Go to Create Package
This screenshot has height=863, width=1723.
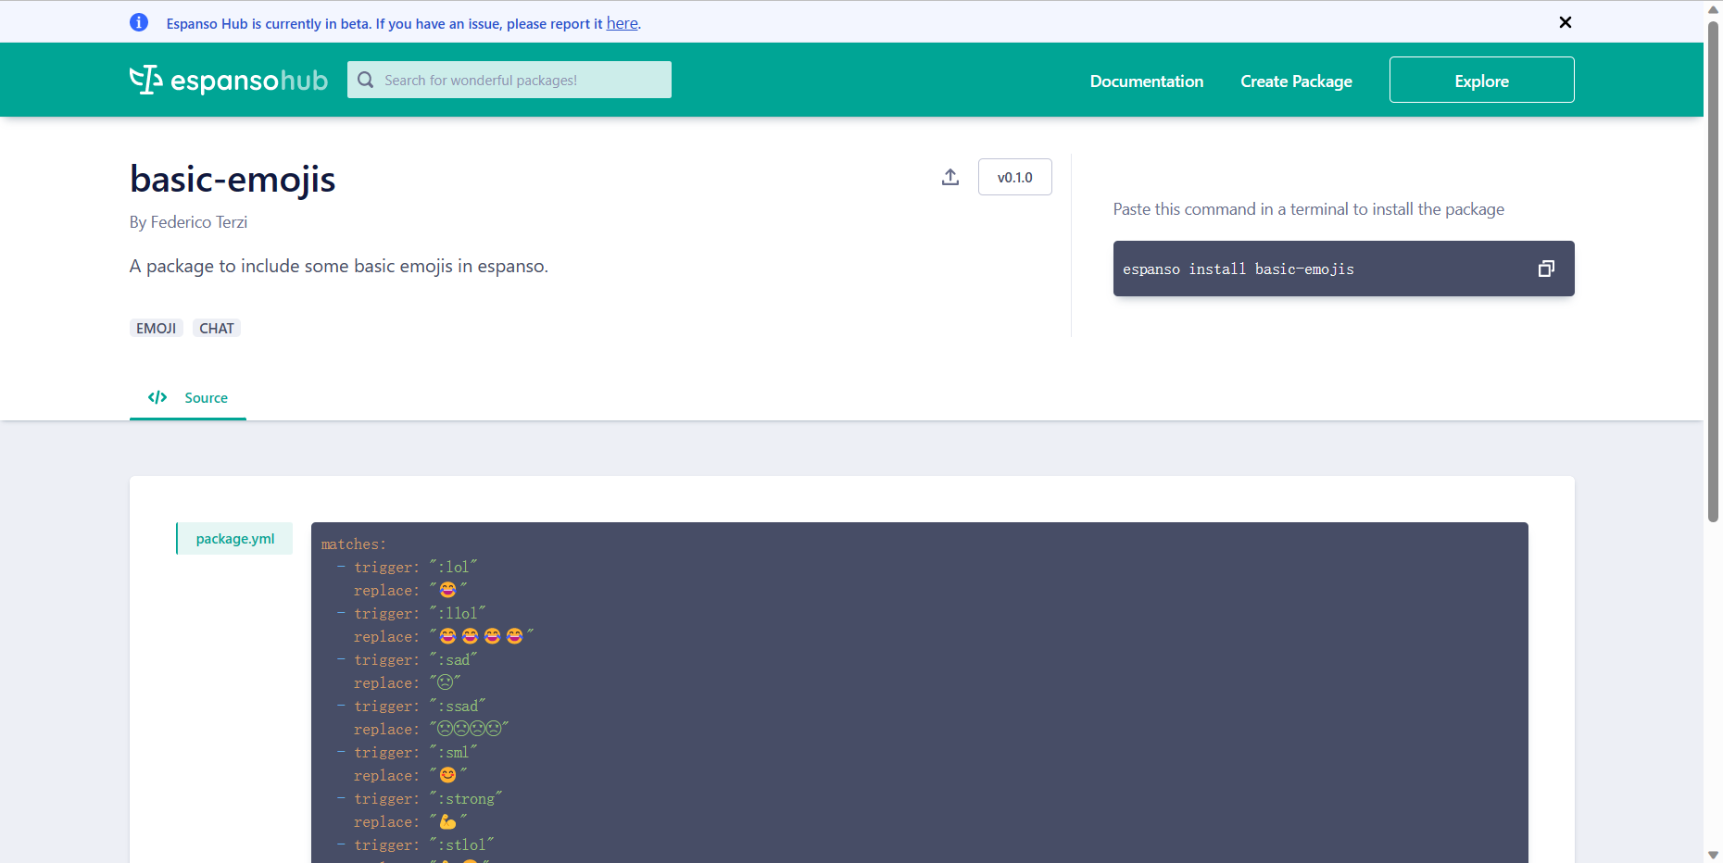(1296, 81)
